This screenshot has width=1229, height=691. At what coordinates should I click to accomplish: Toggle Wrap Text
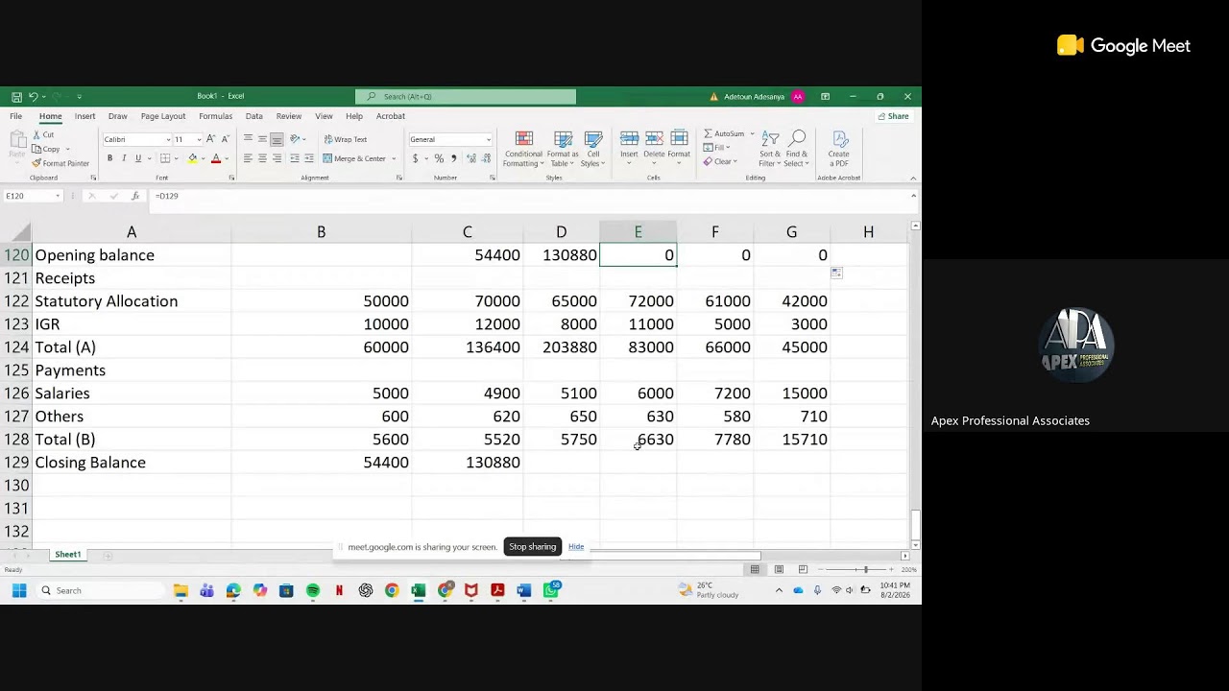click(346, 139)
